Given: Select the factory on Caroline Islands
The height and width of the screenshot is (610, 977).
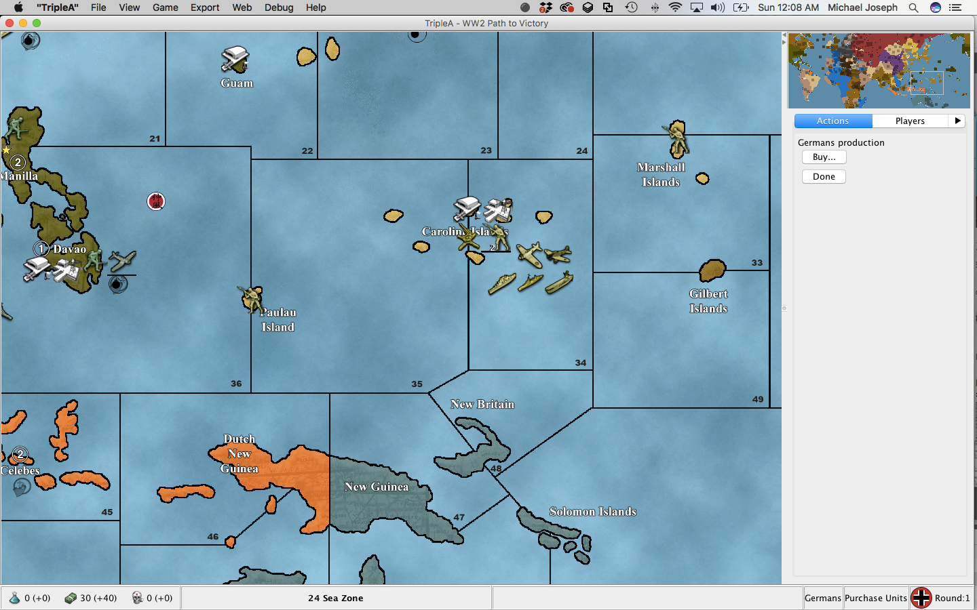Looking at the screenshot, I should tap(467, 208).
